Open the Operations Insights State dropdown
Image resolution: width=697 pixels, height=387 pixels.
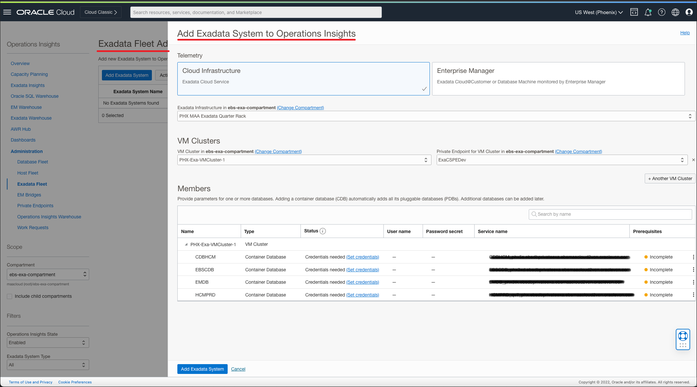coord(48,343)
